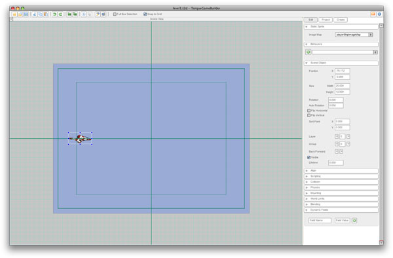Expand the Scripting section
Viewport: 393px width, 258px height.
click(341, 176)
